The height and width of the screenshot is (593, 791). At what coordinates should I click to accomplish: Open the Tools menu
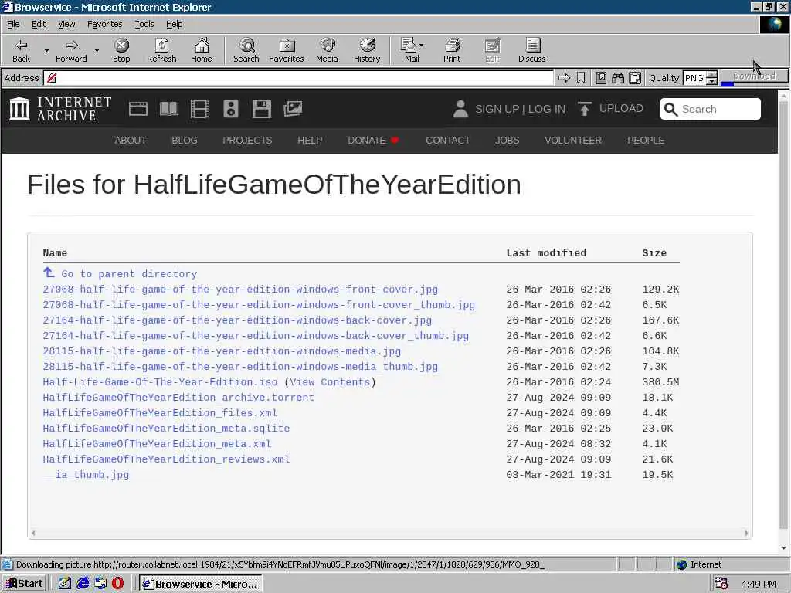pos(144,24)
